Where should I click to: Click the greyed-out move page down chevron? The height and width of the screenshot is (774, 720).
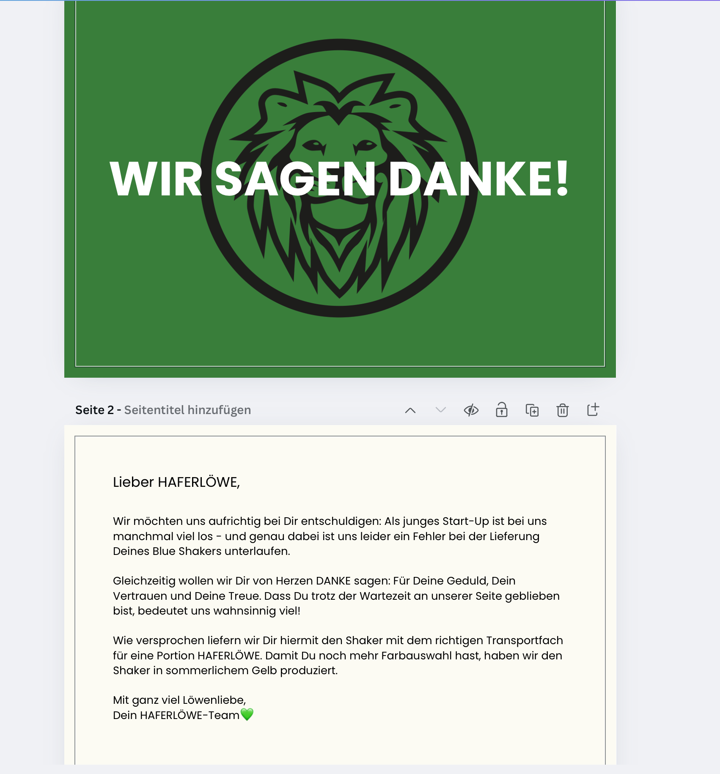coord(441,410)
